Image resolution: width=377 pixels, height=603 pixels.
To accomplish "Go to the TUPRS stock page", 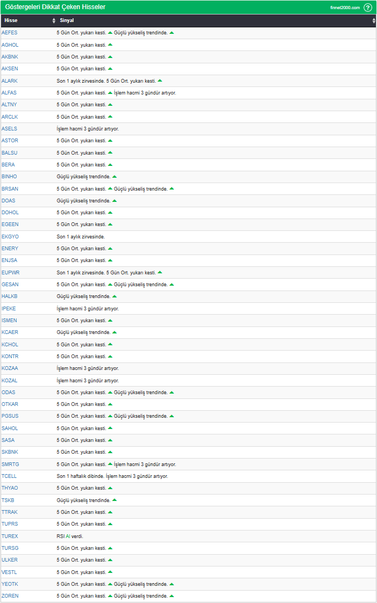I will (10, 524).
